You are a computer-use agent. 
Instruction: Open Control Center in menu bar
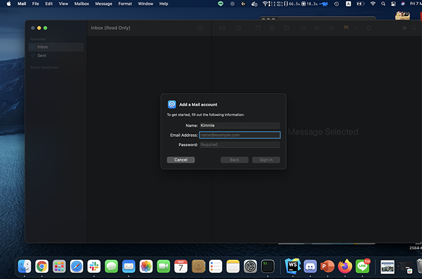(393, 4)
